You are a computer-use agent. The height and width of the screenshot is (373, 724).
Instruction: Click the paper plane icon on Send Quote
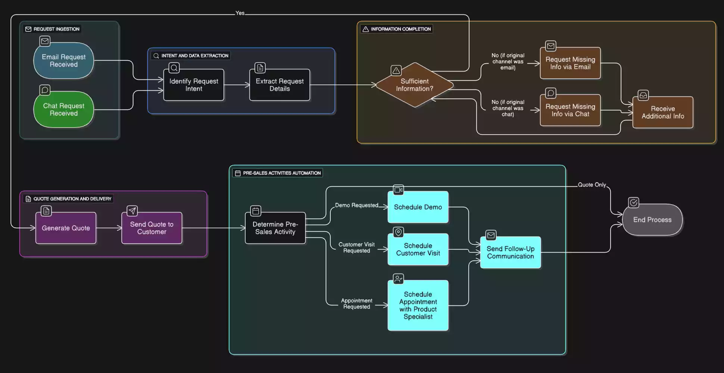pyautogui.click(x=132, y=211)
